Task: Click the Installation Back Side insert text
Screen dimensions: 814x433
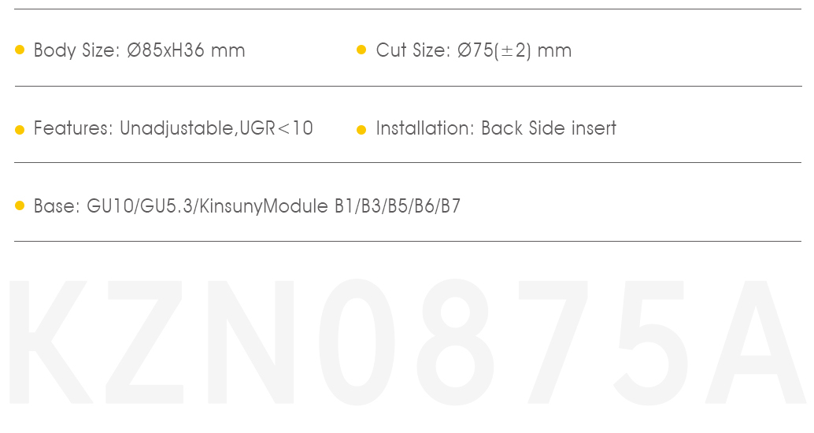Action: coord(496,128)
